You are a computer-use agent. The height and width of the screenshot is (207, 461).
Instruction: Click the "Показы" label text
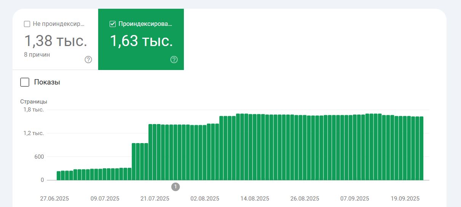click(x=47, y=82)
